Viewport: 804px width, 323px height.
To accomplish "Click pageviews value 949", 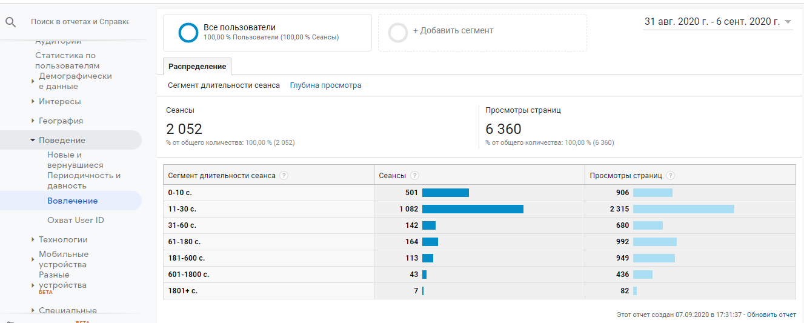I will 623,258.
